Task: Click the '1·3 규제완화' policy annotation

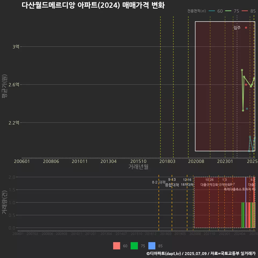Action: [x=224, y=182]
